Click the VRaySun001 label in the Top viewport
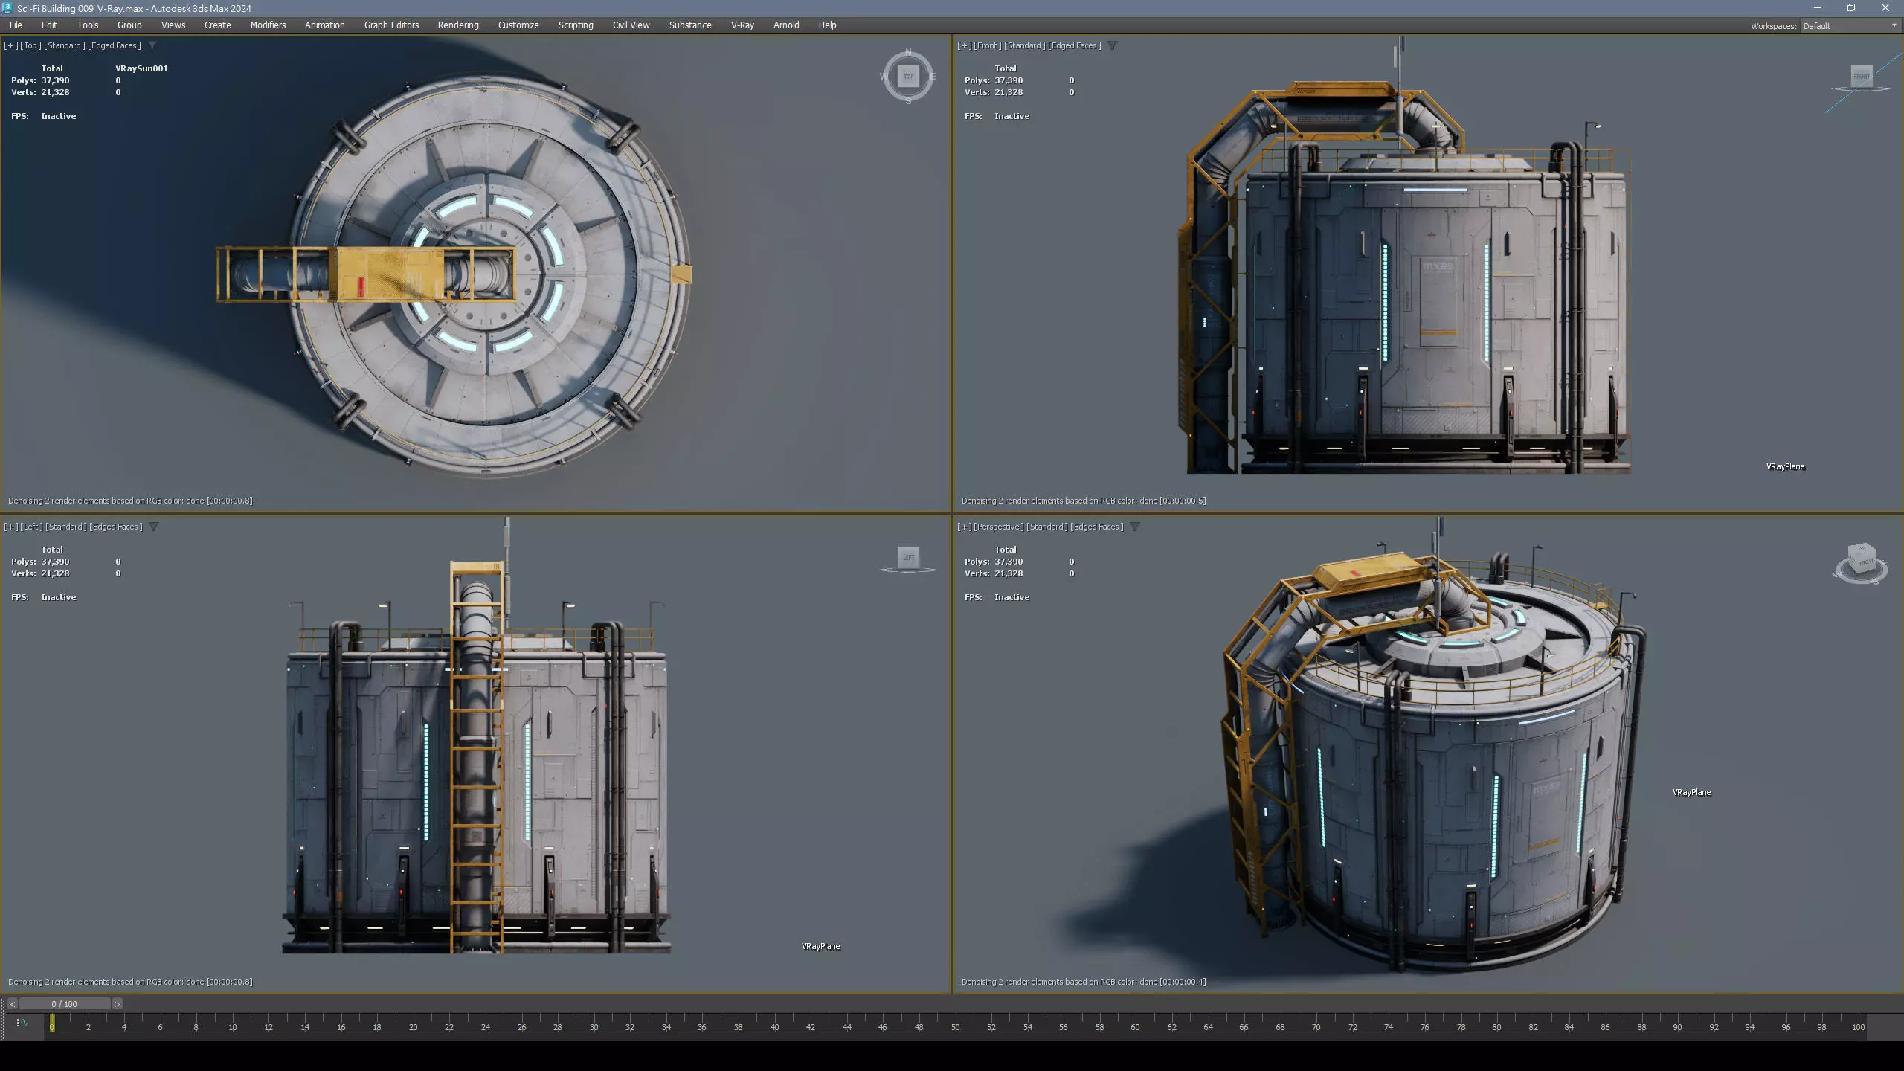This screenshot has width=1904, height=1071. (141, 68)
